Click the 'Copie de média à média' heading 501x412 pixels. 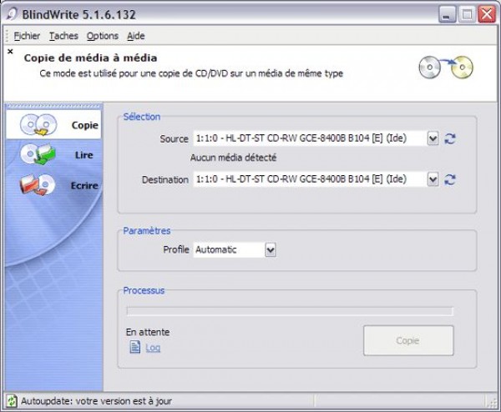(x=90, y=58)
